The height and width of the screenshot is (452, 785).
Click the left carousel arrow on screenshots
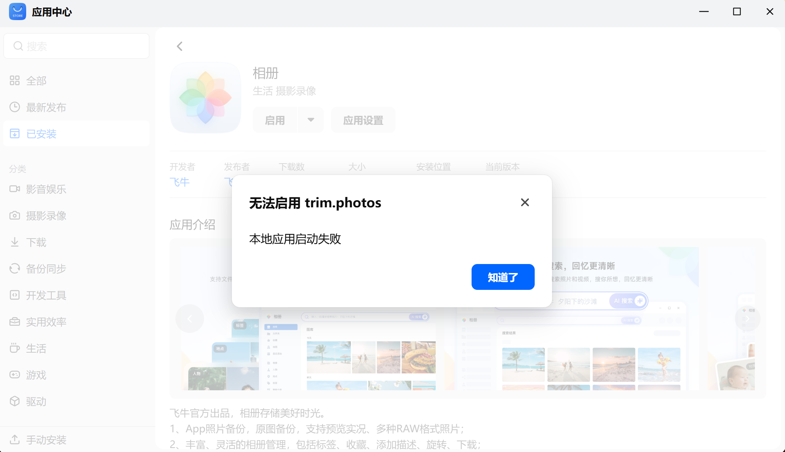(x=189, y=318)
